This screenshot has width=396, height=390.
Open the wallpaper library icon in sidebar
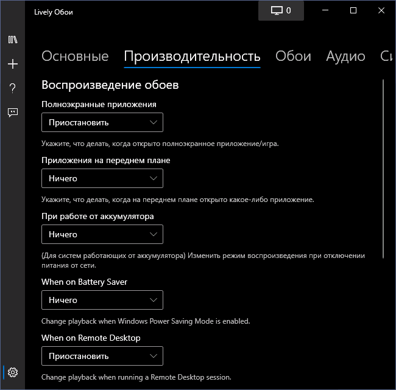(13, 40)
